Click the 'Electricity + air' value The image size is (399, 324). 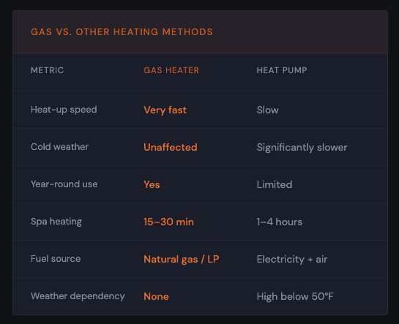292,260
